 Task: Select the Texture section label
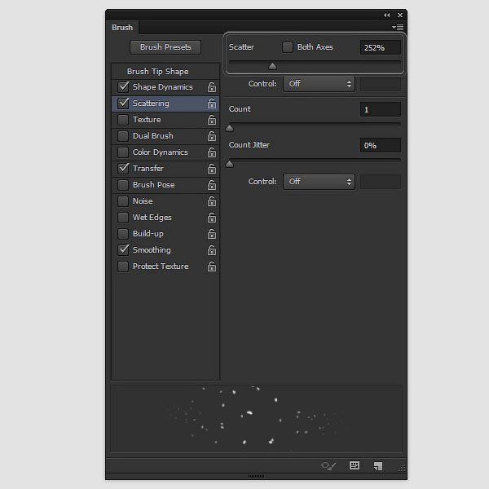click(147, 120)
